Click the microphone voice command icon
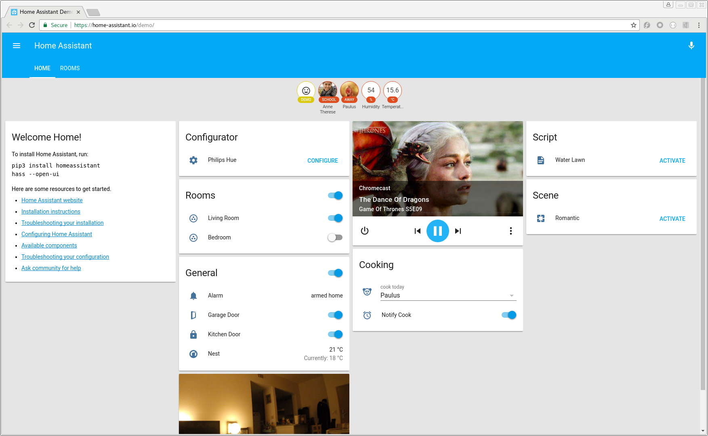 pyautogui.click(x=691, y=46)
